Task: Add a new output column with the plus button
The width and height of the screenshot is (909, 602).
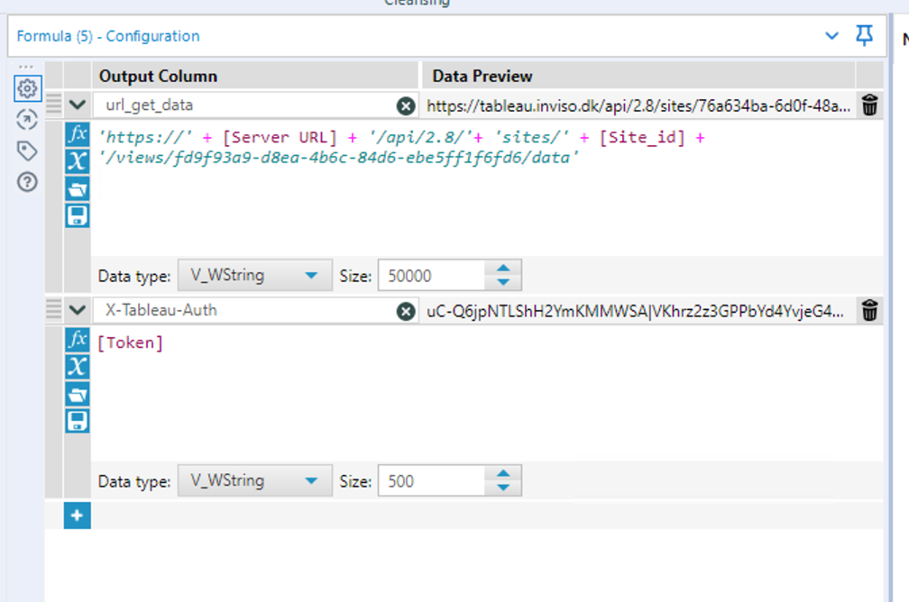Action: tap(77, 515)
